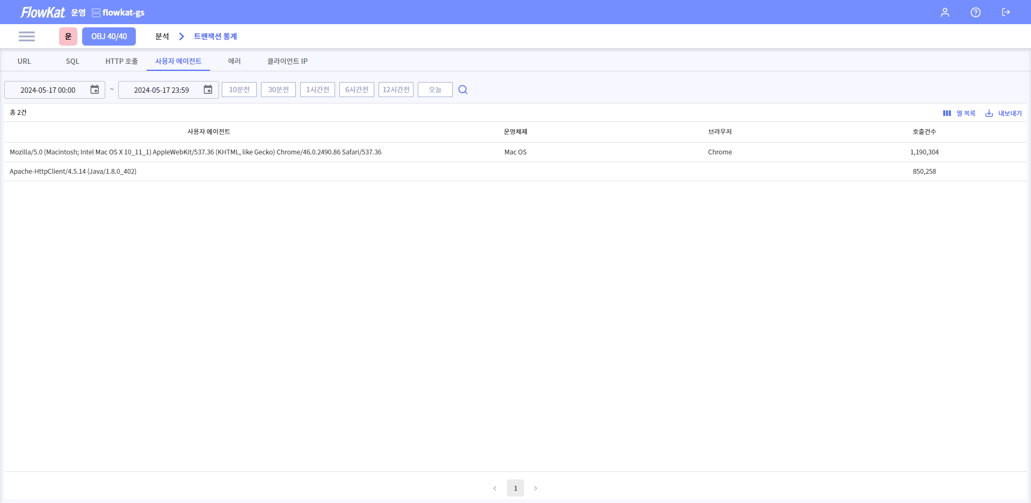This screenshot has height=503, width=1031.
Task: Click the OBJ 40/40 button
Action: click(109, 36)
